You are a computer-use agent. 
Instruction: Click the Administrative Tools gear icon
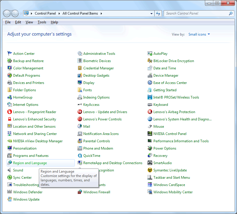click(x=80, y=53)
